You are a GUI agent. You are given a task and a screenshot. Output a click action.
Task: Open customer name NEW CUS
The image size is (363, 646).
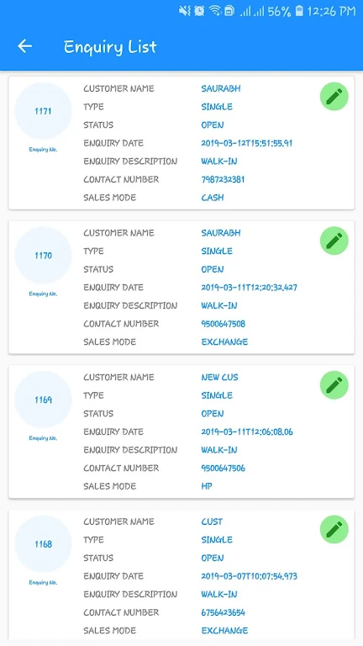[x=219, y=377]
